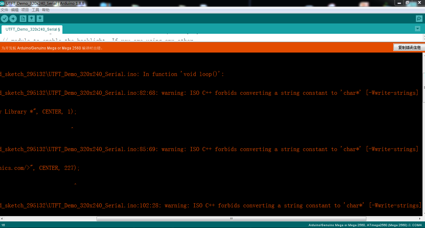This screenshot has height=228, width=425.
Task: Click the warning line at ino:102:28
Action: 210,205
